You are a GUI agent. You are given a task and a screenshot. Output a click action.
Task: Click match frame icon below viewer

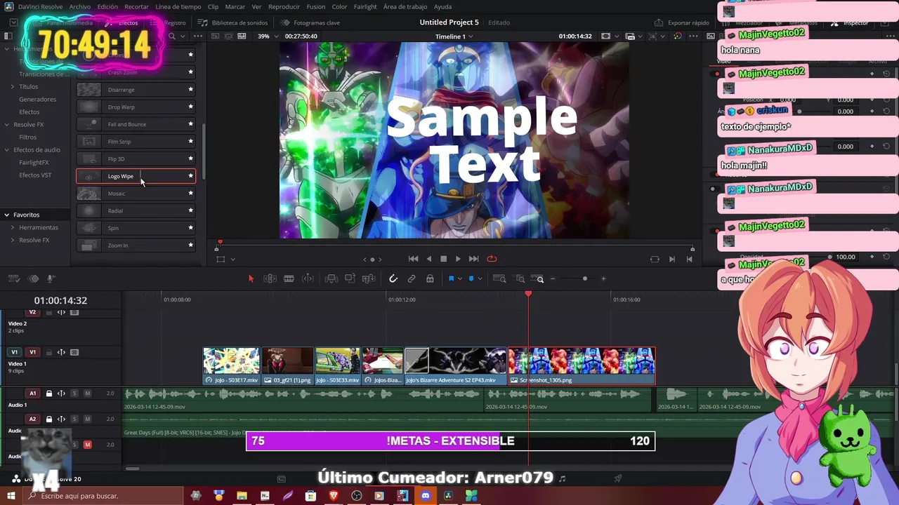(x=655, y=259)
